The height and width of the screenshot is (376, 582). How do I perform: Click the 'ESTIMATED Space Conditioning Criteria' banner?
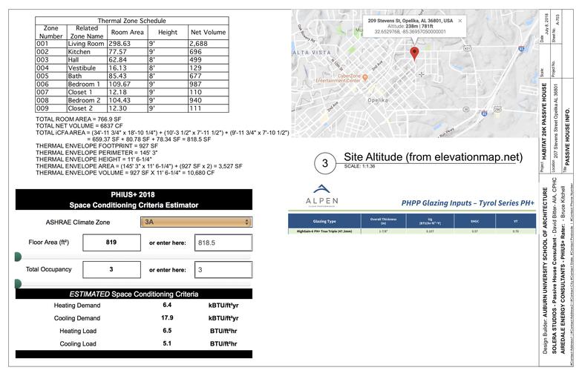(x=134, y=294)
